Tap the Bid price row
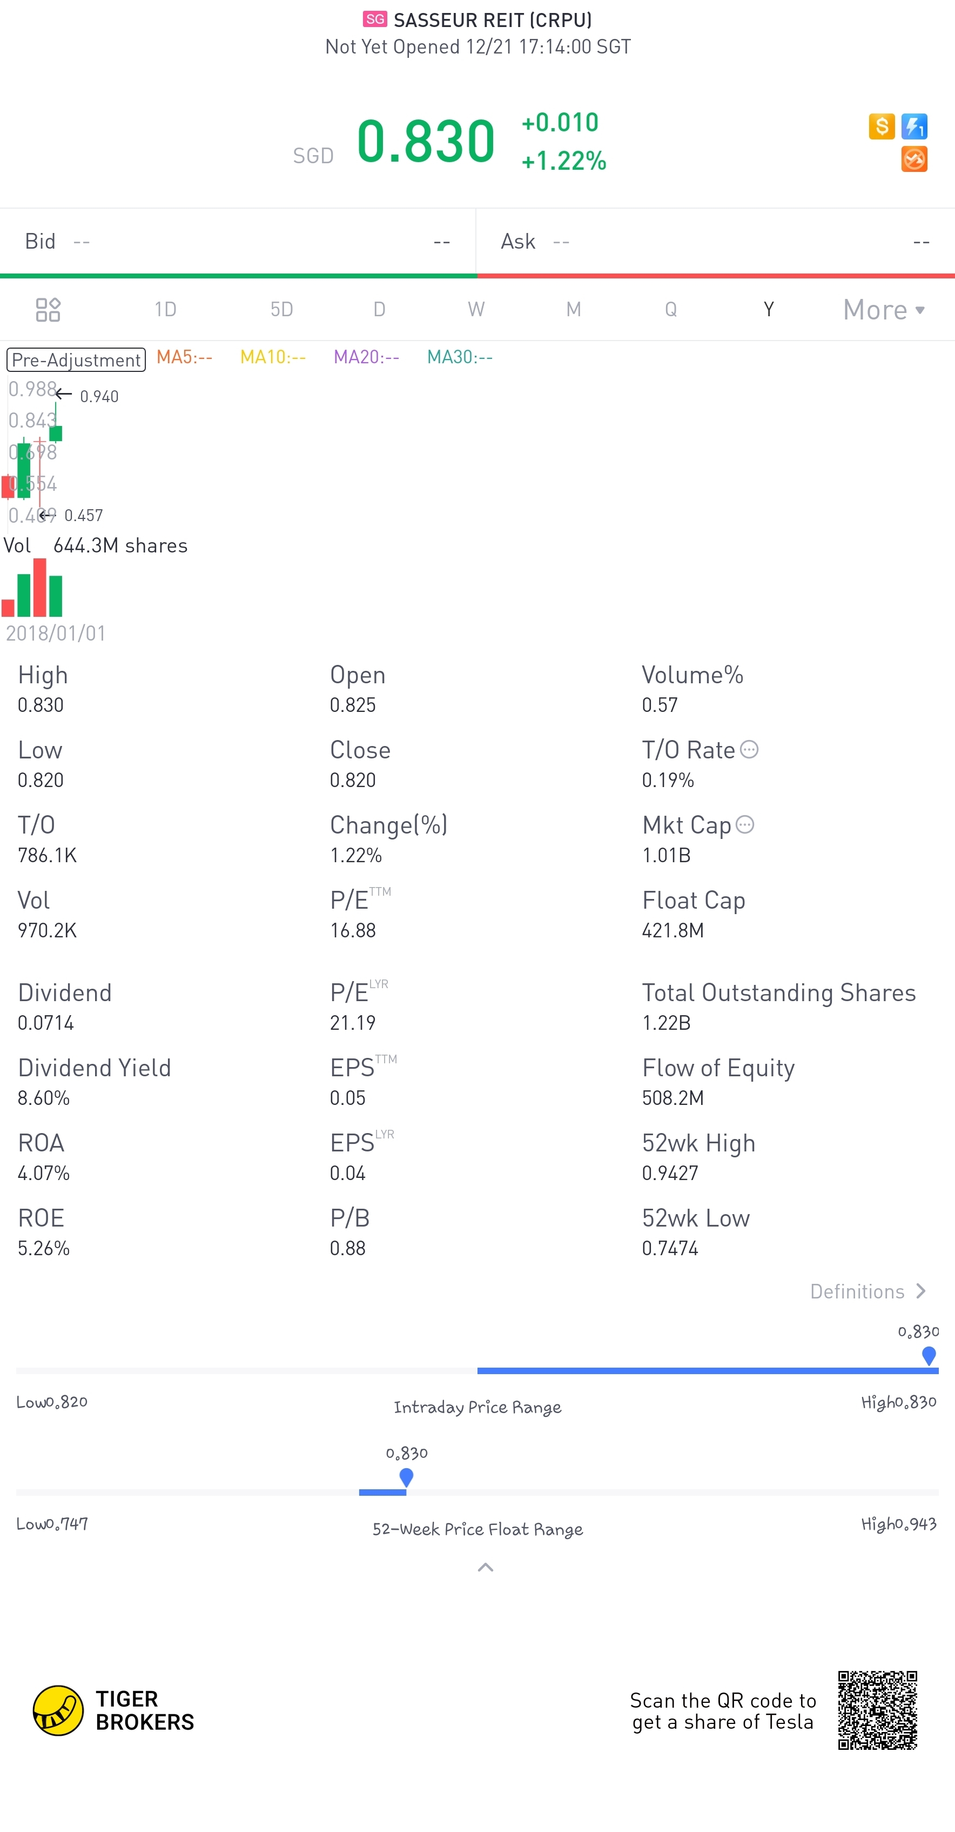Viewport: 955px width, 1832px height. click(x=237, y=242)
